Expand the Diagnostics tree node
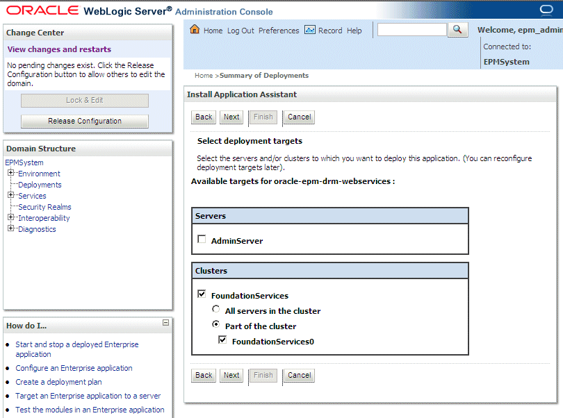This screenshot has height=418, width=563. click(10, 228)
